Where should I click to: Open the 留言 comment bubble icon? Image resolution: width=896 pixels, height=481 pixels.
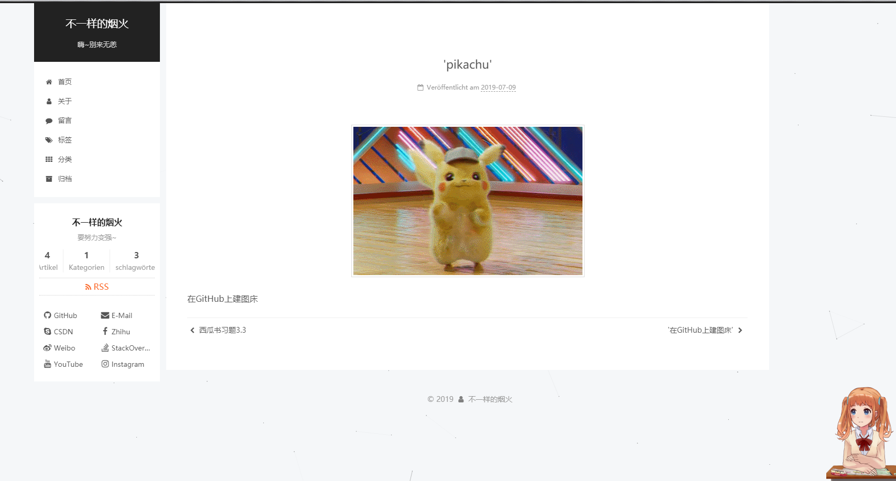(x=49, y=121)
